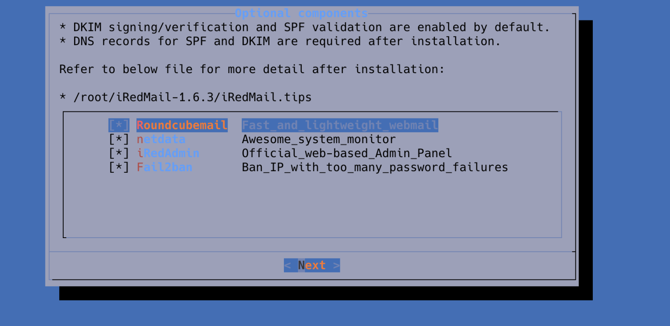Click the Optional components dialog title

coord(301,13)
